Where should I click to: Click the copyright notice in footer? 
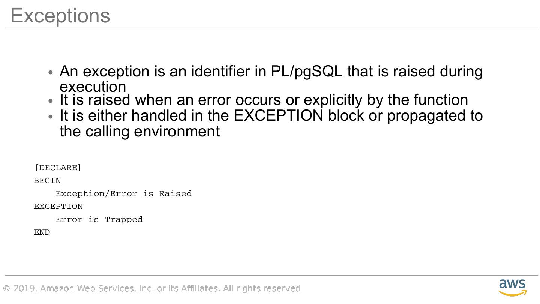(x=152, y=288)
